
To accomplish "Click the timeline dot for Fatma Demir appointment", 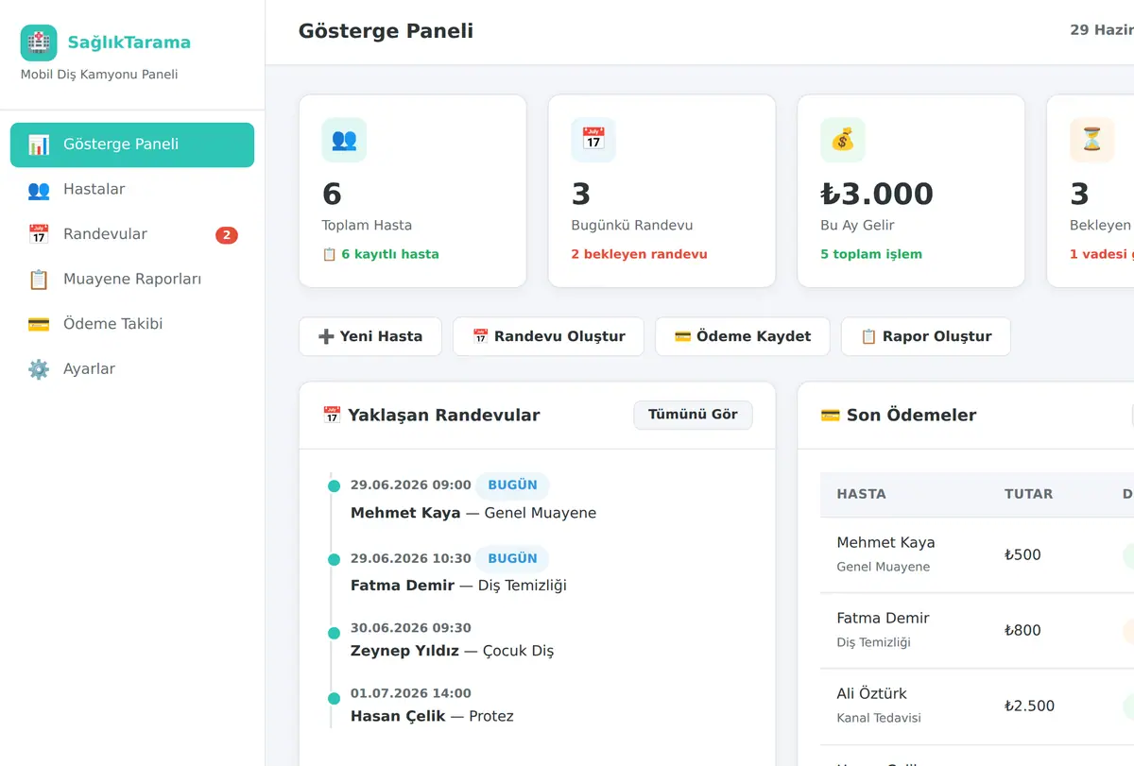I will pyautogui.click(x=334, y=559).
